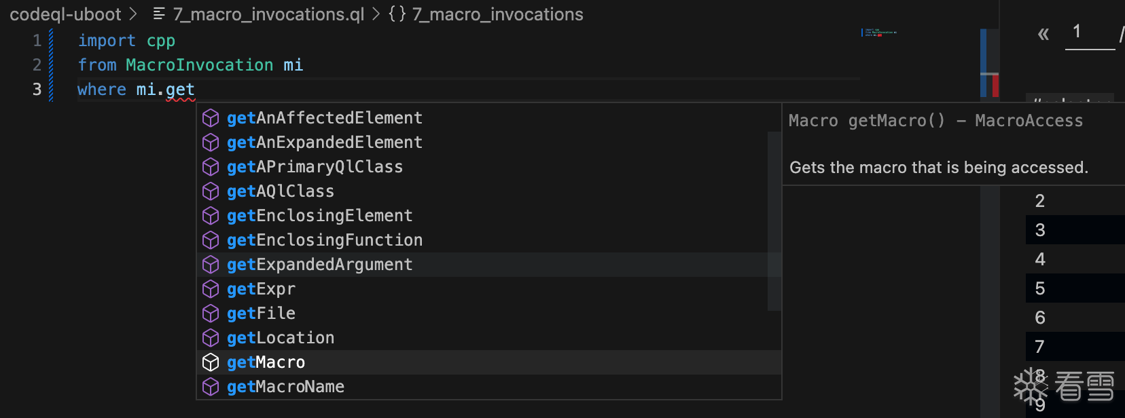Expand the 7_macro_invocations.ql breadcrumb
The width and height of the screenshot is (1125, 418).
tap(268, 14)
